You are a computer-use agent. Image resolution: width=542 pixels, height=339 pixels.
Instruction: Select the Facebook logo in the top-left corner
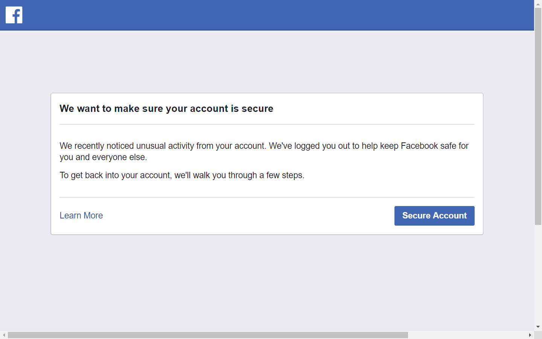coord(14,15)
